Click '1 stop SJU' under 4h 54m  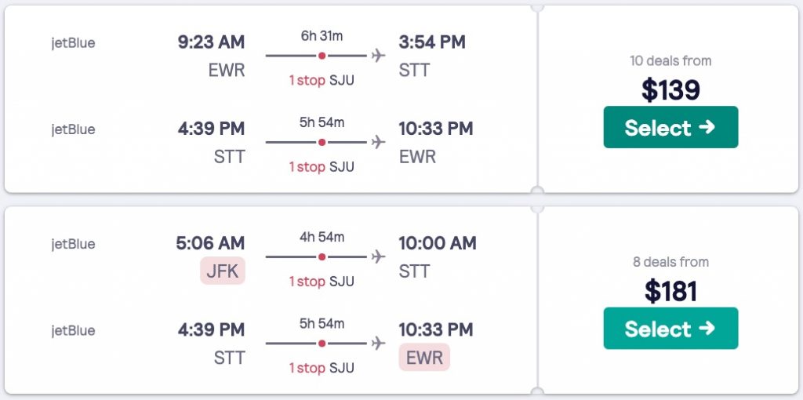coord(322,281)
